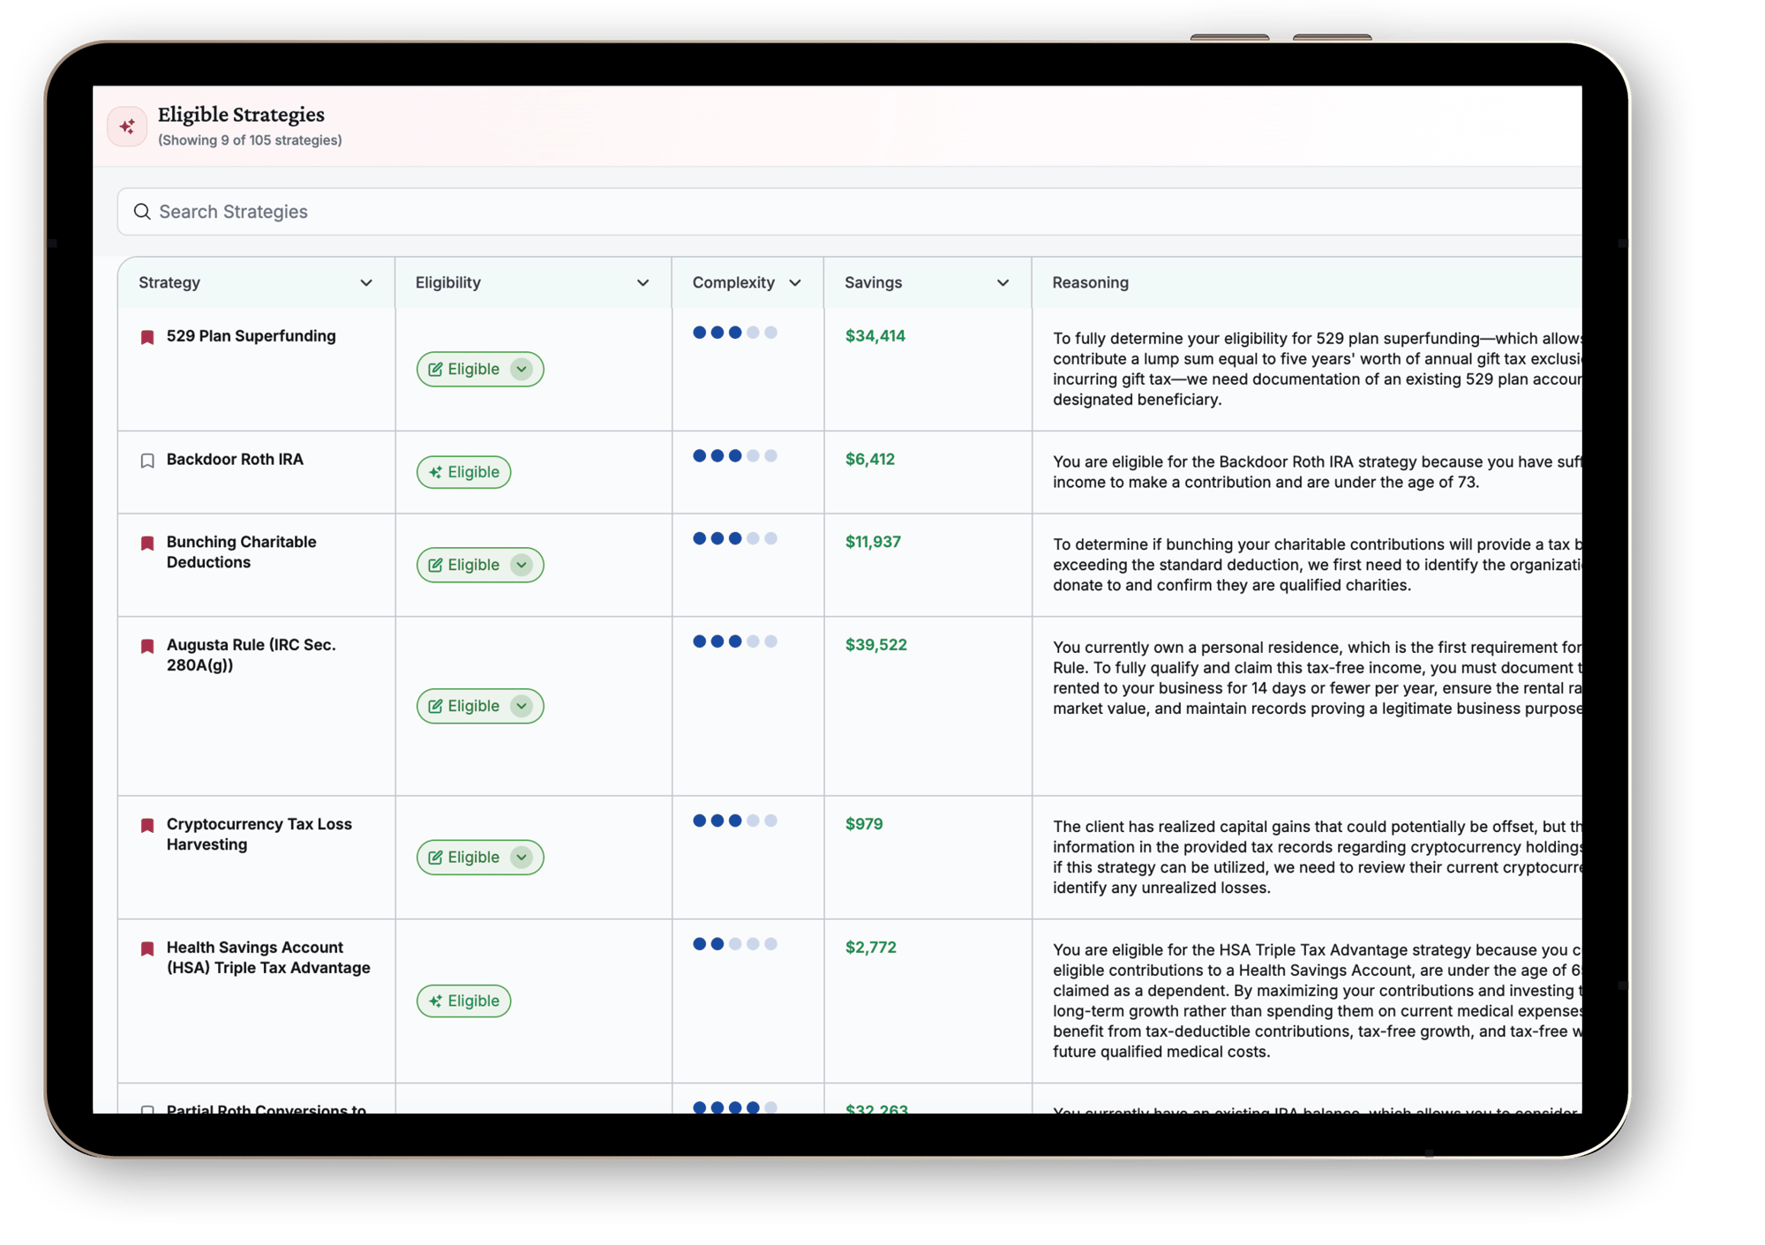
Task: Toggle the bookmark on Bunching Charitable Deductions
Action: tap(146, 542)
